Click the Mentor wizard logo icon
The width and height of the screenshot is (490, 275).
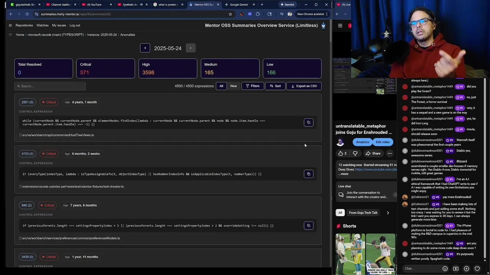pos(323,26)
